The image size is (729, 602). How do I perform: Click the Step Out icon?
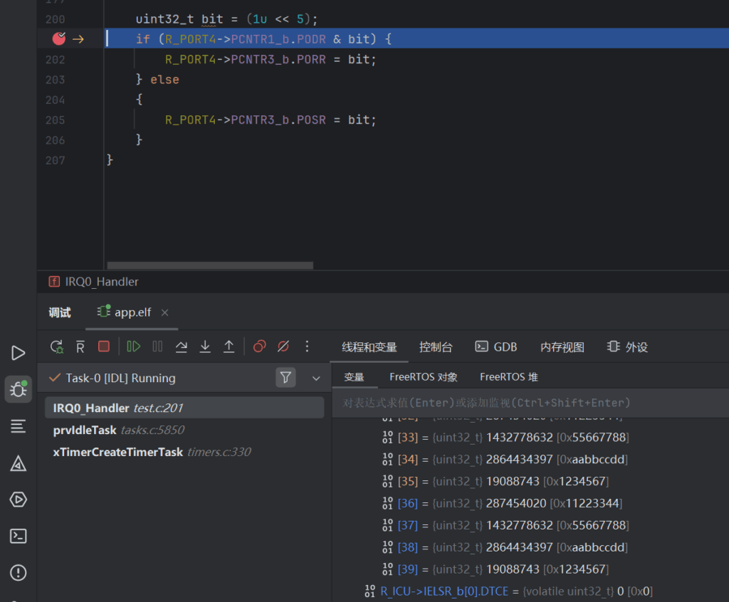(x=229, y=347)
